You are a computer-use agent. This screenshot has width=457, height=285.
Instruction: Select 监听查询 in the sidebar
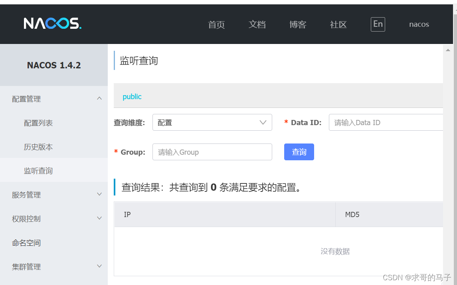point(38,171)
